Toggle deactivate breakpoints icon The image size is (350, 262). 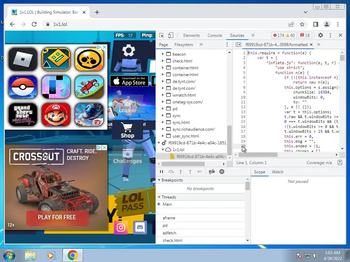click(x=212, y=172)
